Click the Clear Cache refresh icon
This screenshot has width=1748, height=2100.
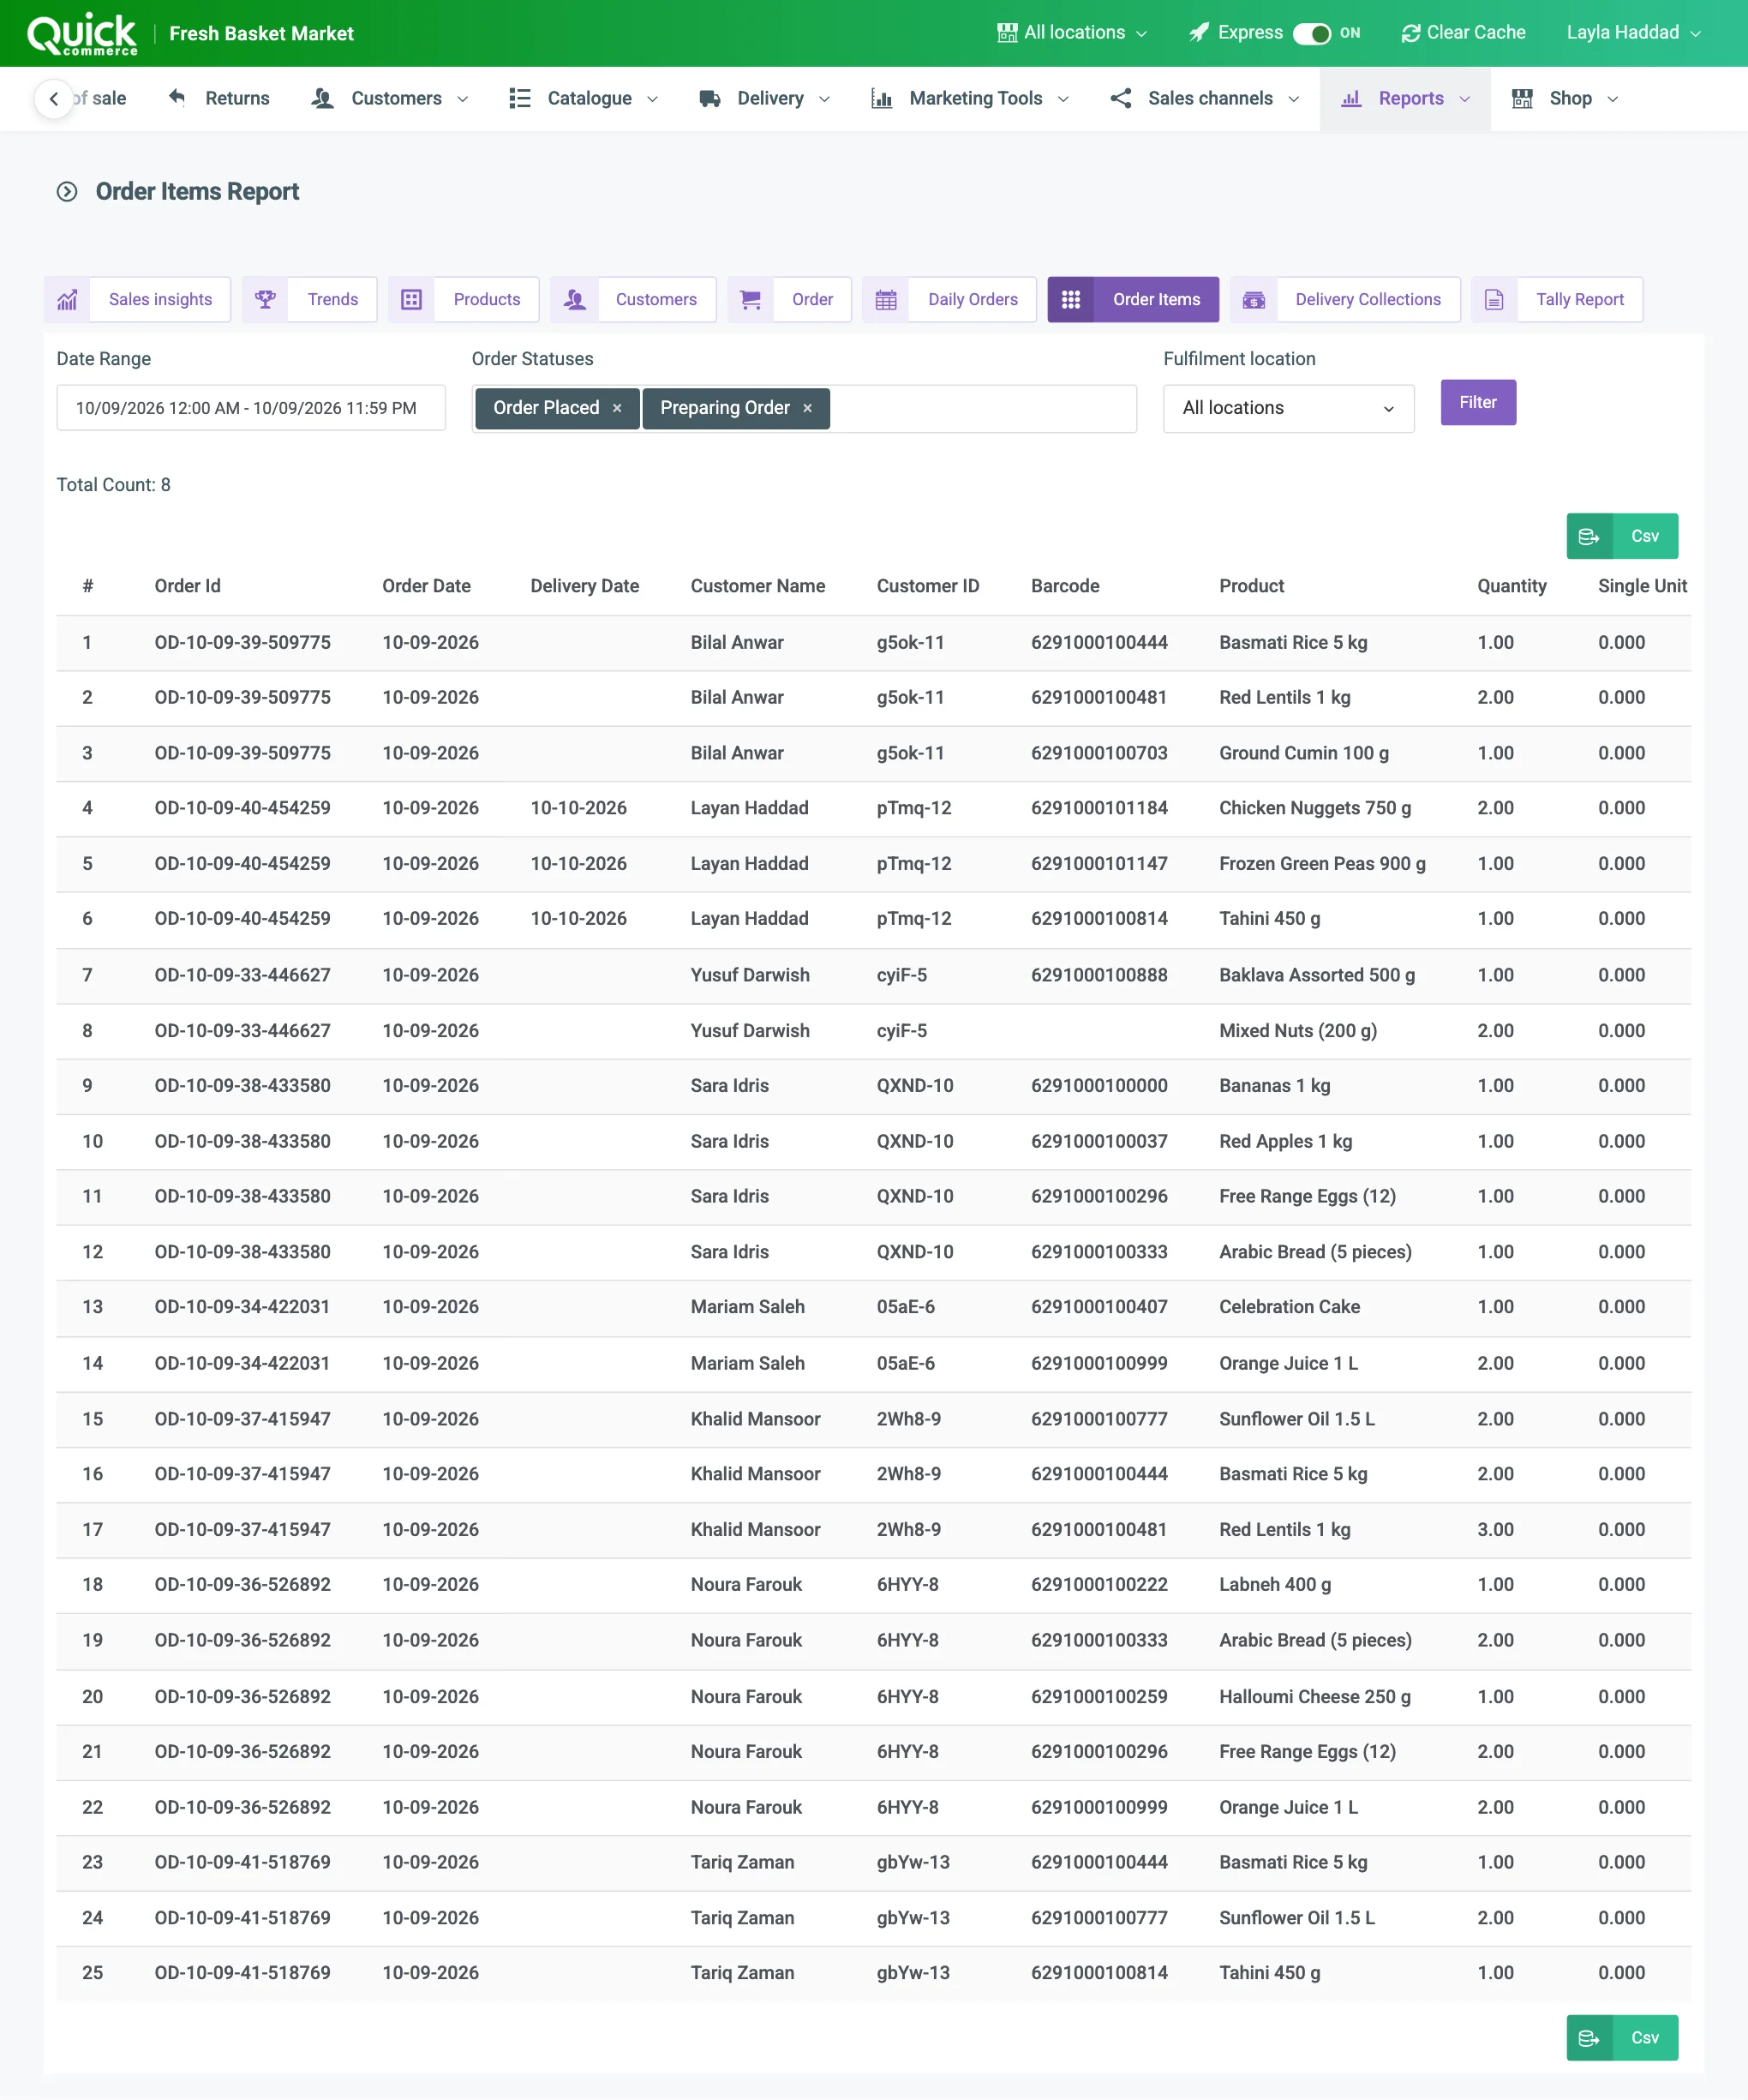coord(1410,33)
